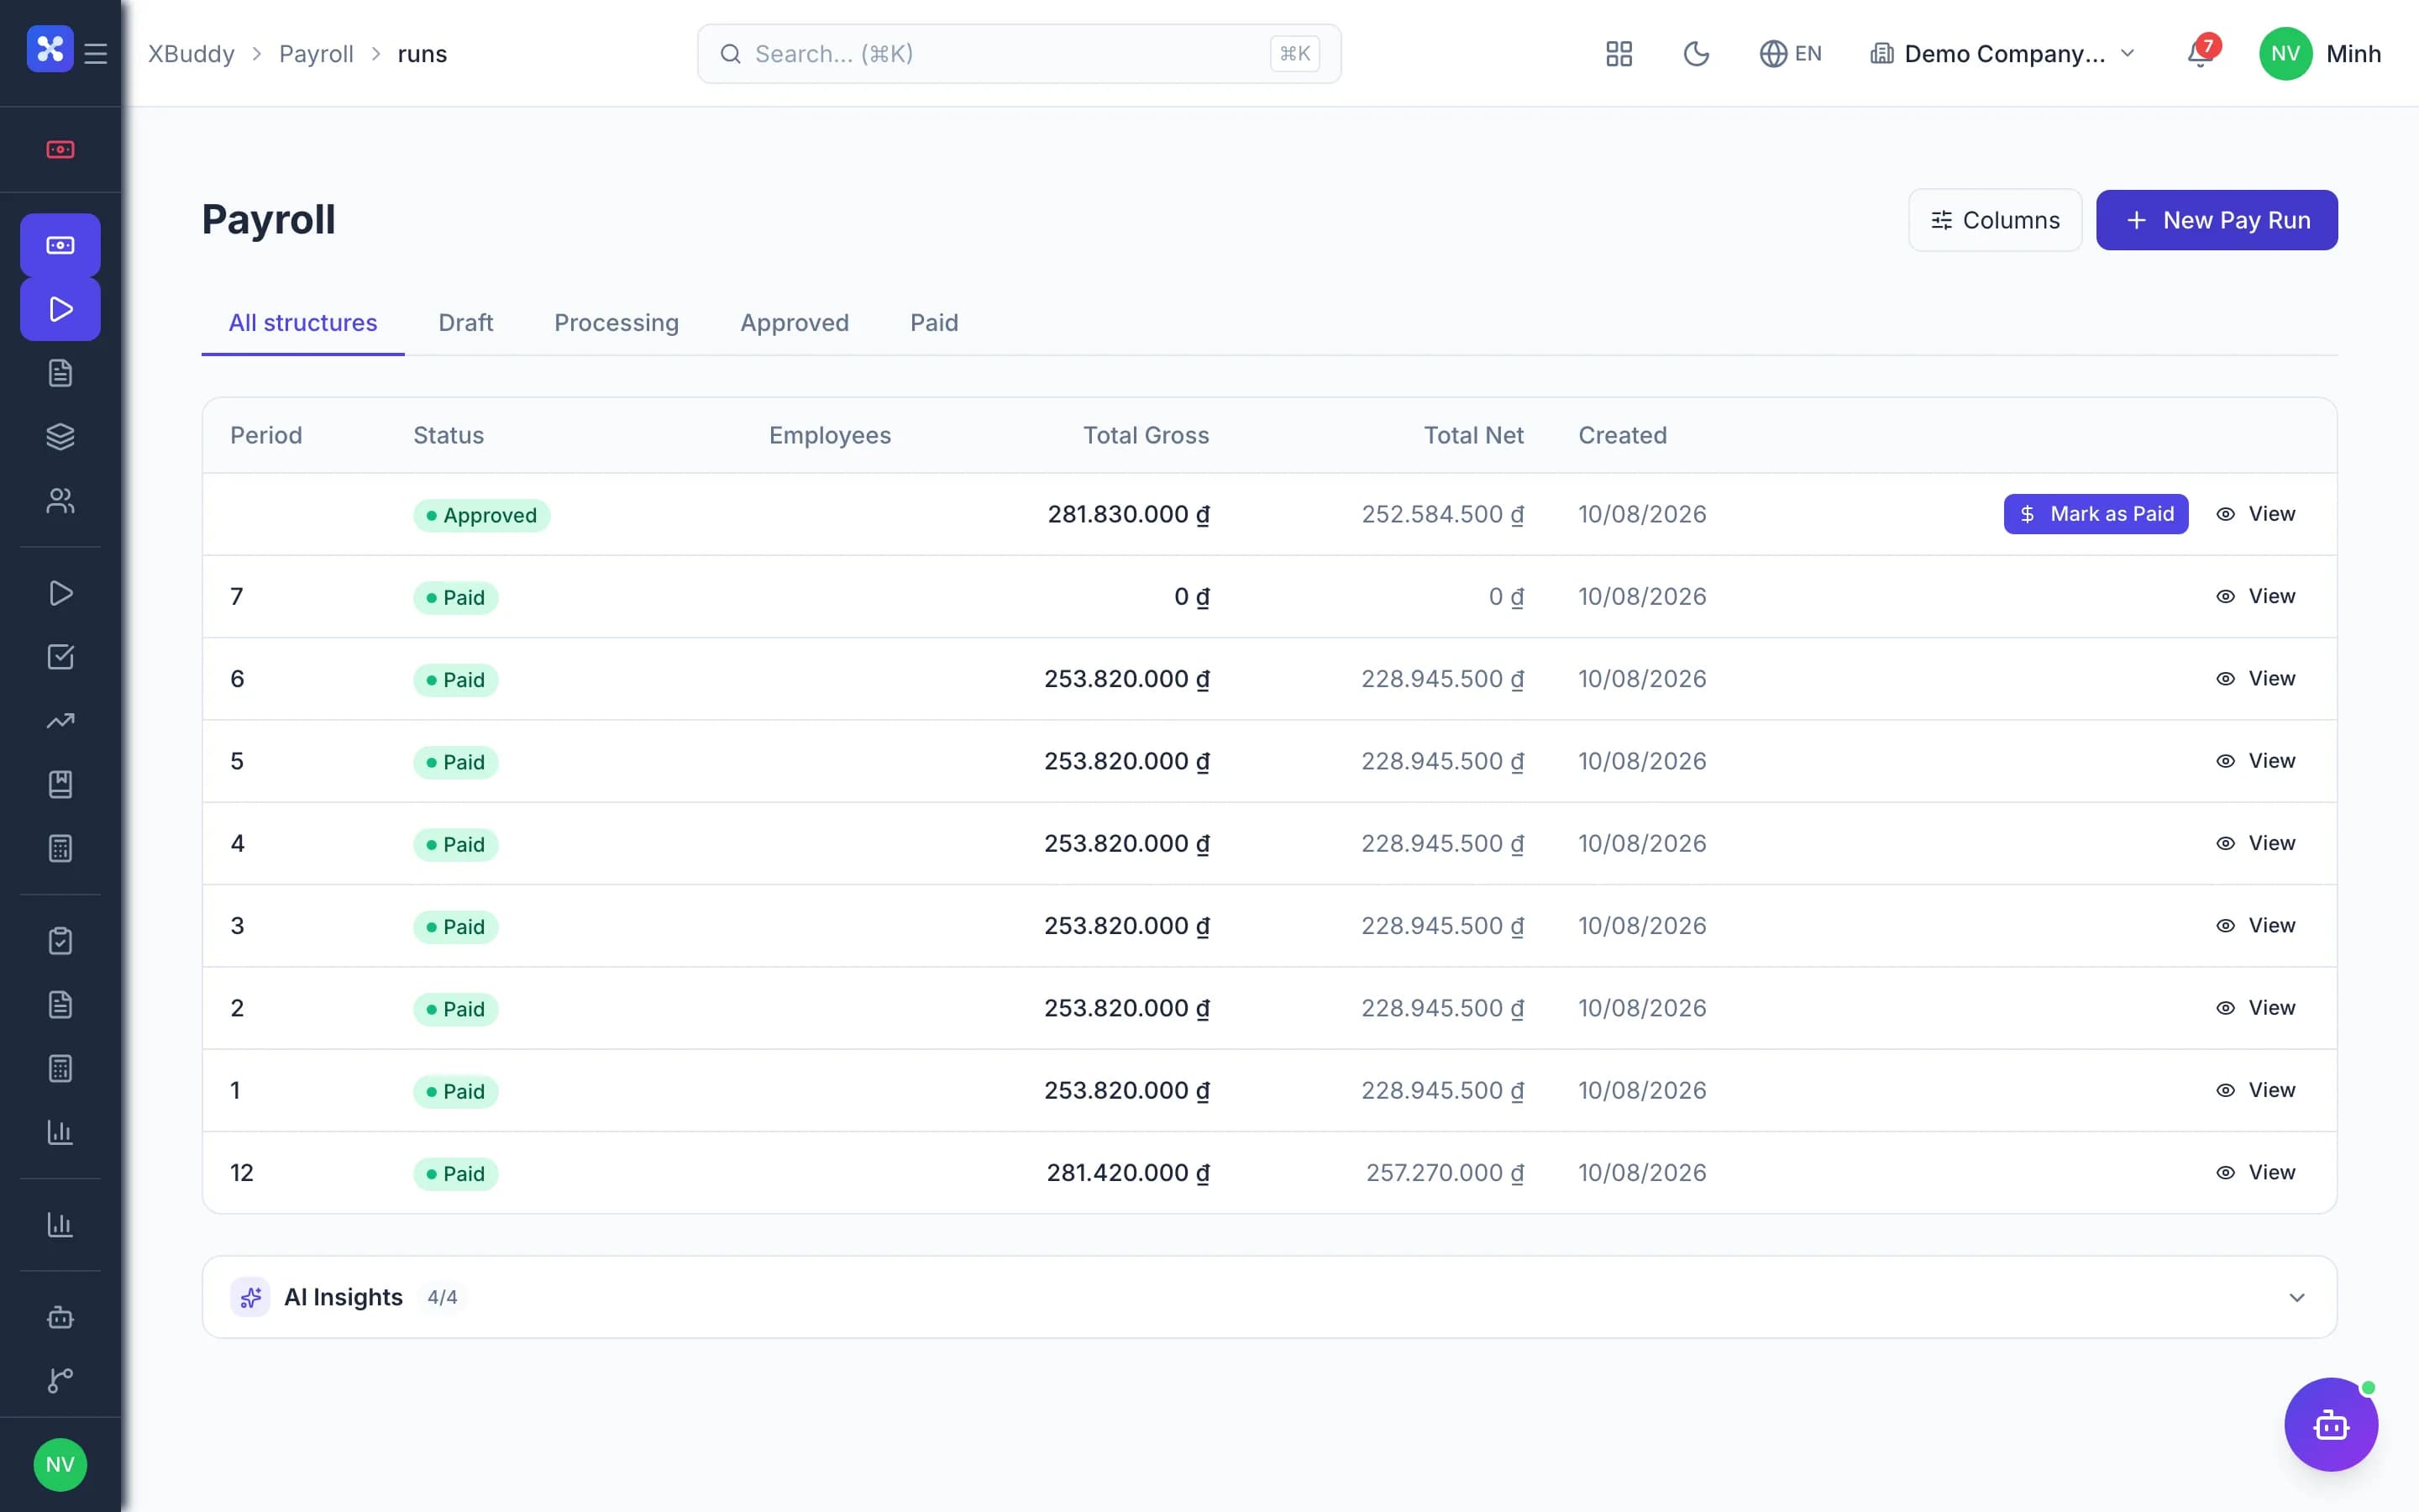Switch to the Approved tab
Viewport: 2419px width, 1512px height.
795,323
